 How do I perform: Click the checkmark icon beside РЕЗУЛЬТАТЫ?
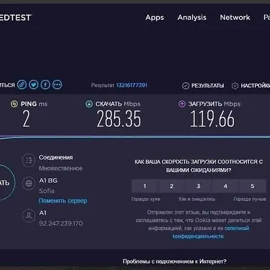[x=185, y=86]
